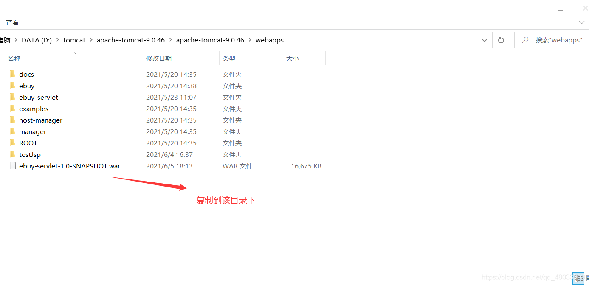The height and width of the screenshot is (285, 589).
Task: Select the testJsp folder name
Action: coord(30,154)
